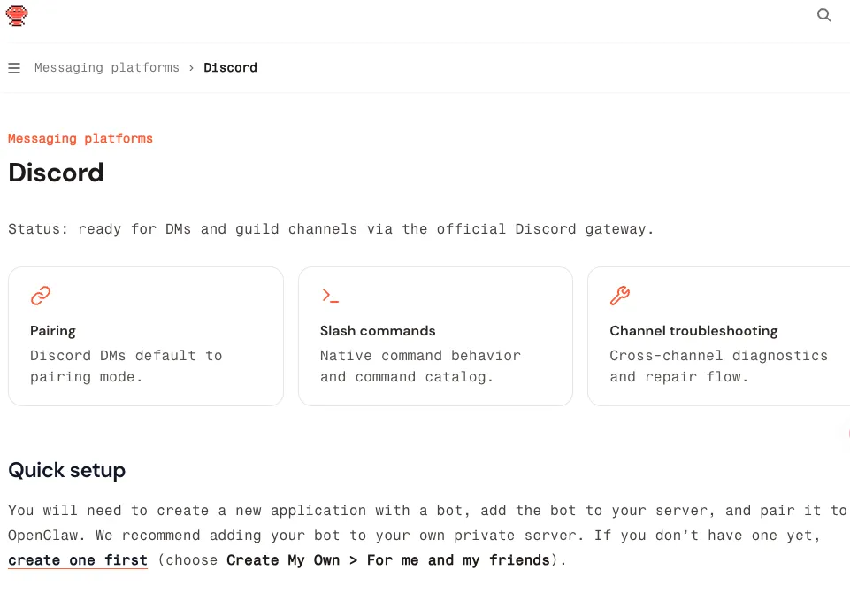Open the Pairing card title

click(x=53, y=331)
